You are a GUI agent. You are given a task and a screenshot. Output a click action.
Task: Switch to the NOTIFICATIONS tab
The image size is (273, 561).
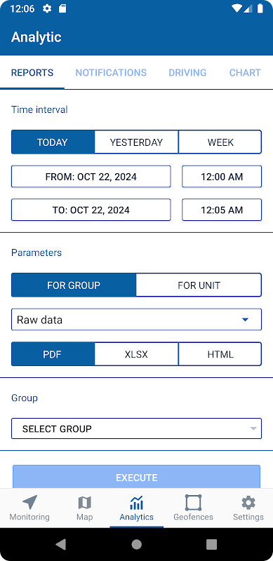(111, 73)
